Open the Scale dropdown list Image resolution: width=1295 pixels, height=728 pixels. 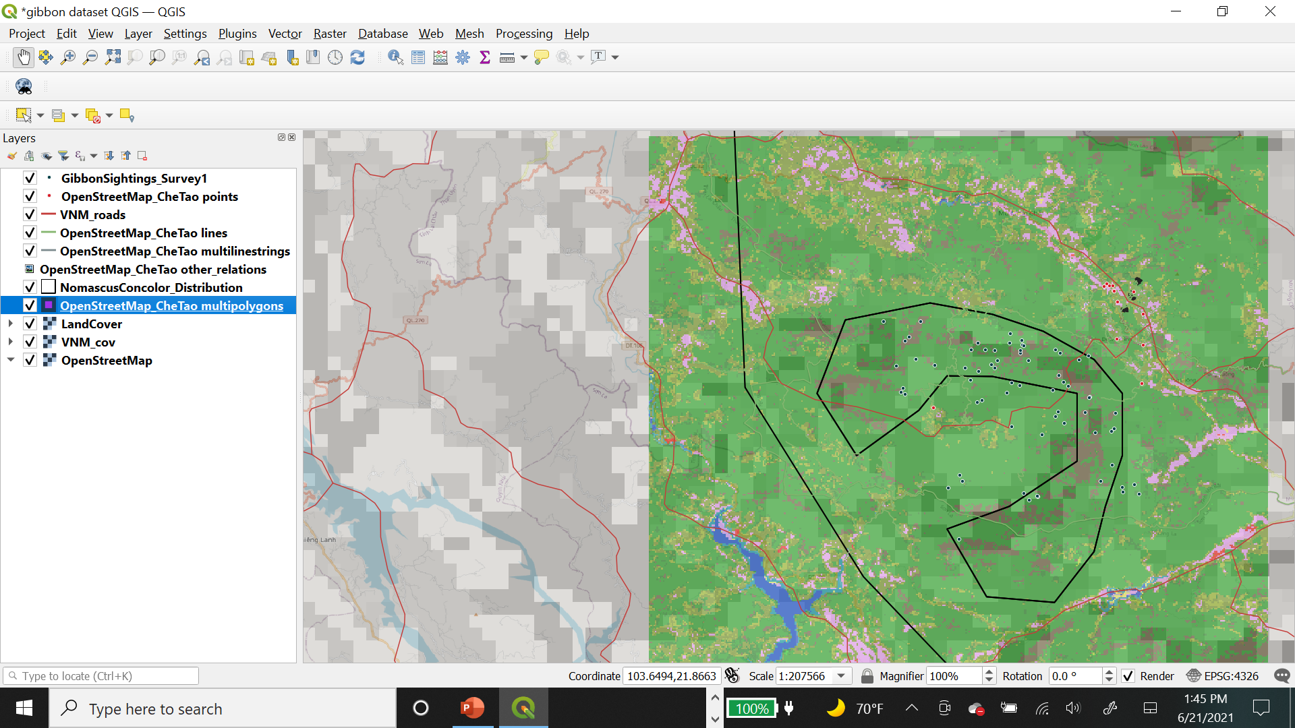pyautogui.click(x=841, y=676)
